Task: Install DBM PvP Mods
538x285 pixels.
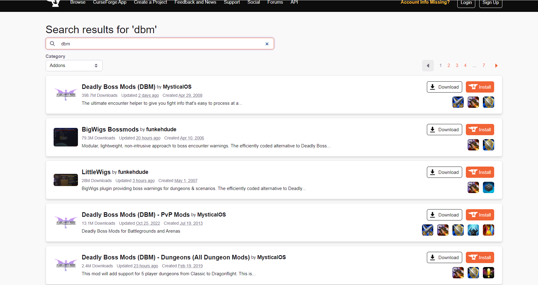Action: (x=480, y=215)
